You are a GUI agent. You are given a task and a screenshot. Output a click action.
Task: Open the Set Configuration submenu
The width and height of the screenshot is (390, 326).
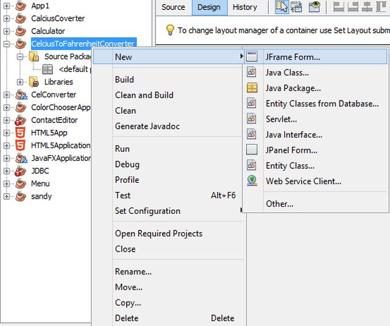pos(168,211)
